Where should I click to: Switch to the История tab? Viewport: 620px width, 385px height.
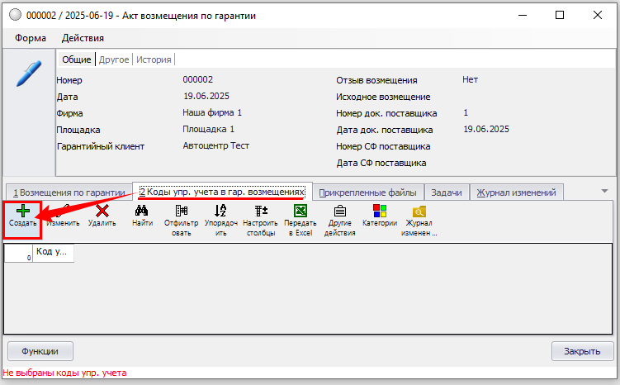pos(154,59)
